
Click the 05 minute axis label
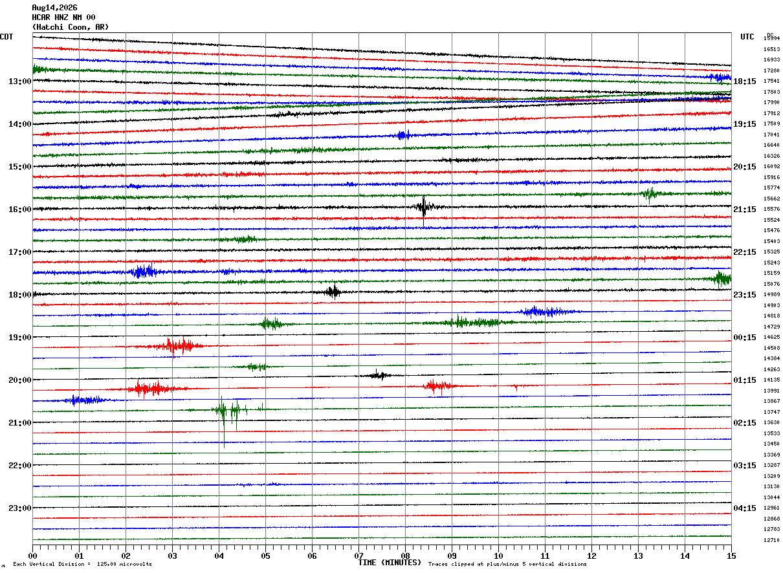(265, 556)
